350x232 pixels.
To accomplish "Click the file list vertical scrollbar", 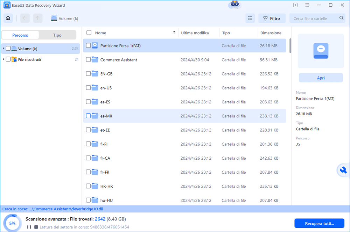I will (x=290, y=46).
